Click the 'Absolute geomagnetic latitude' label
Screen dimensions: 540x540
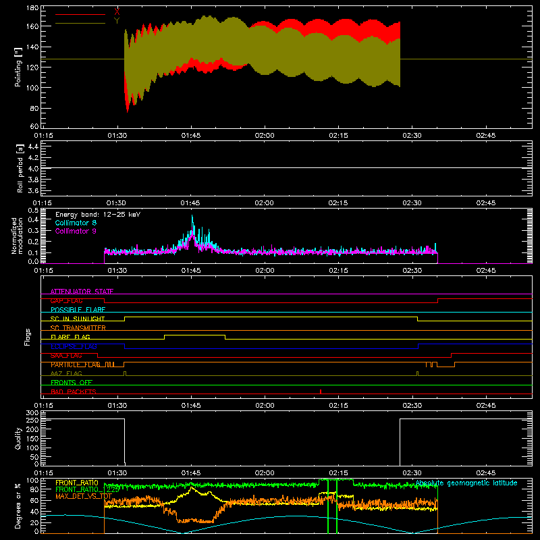coord(466,483)
